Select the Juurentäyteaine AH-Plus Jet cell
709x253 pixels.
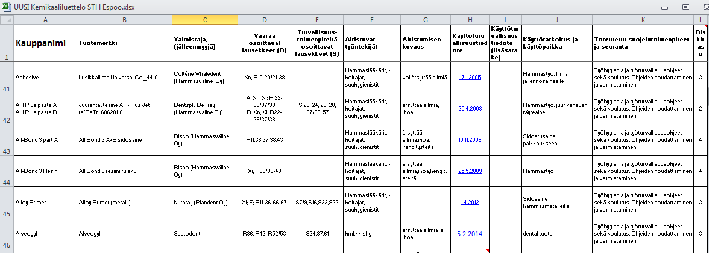pyautogui.click(x=124, y=108)
